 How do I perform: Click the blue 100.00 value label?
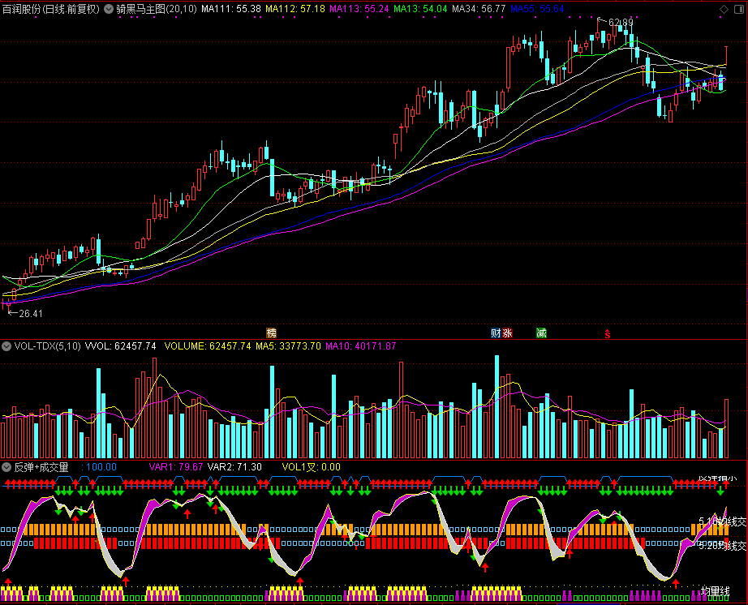99,467
